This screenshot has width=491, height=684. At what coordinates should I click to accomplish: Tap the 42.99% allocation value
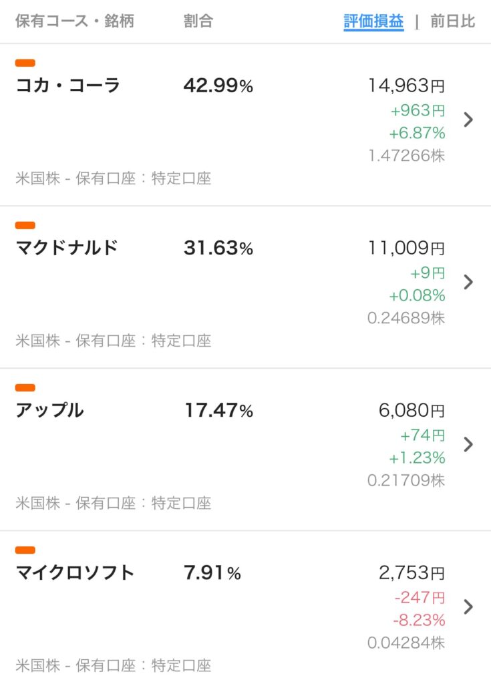click(218, 85)
